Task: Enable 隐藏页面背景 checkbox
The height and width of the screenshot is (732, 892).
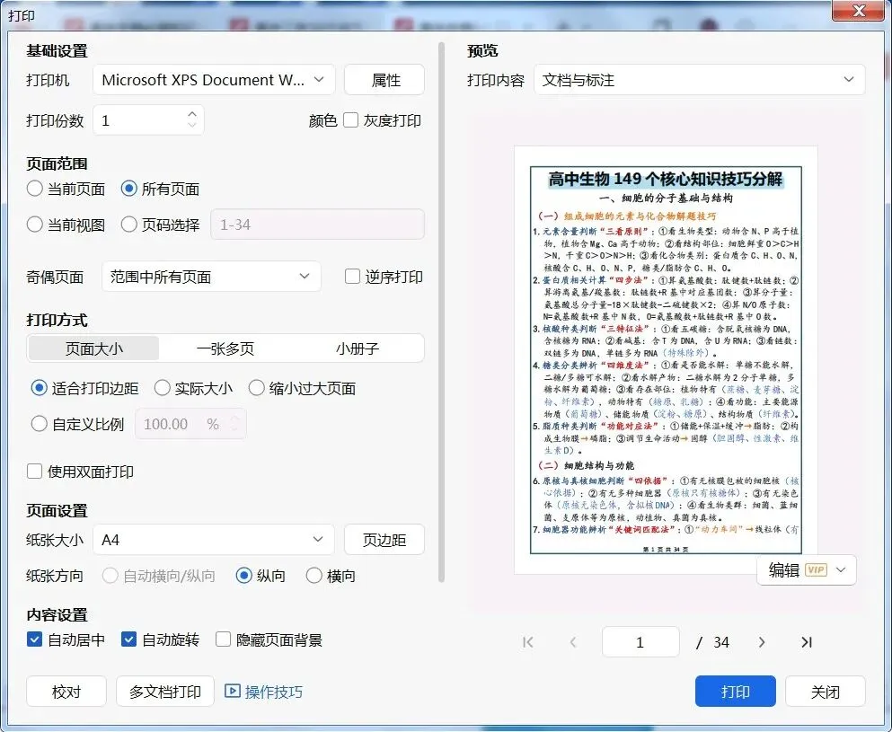Action: tap(223, 639)
